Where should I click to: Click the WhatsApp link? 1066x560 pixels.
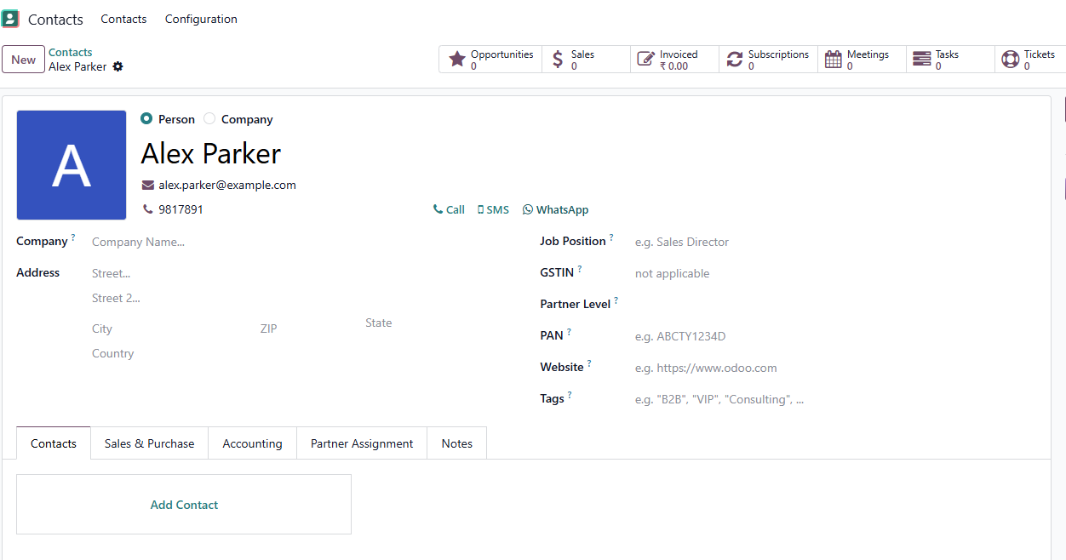(556, 209)
